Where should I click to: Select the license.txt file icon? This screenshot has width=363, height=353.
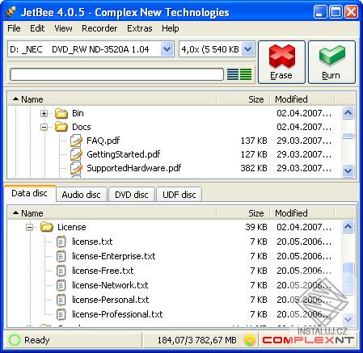click(x=61, y=242)
